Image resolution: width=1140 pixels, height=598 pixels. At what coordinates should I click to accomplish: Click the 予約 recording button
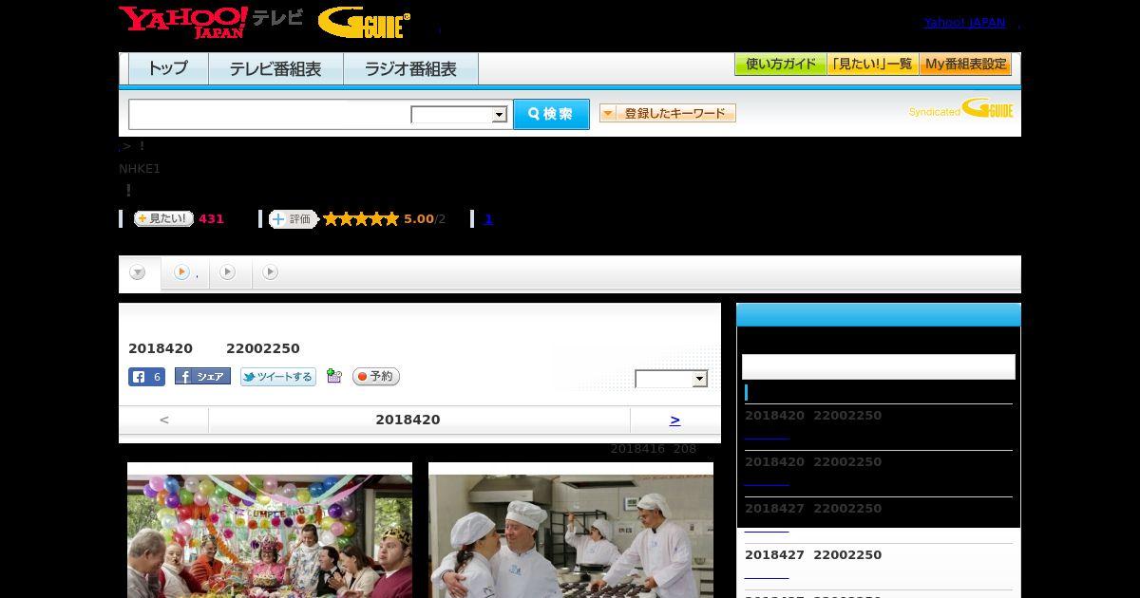(x=376, y=377)
